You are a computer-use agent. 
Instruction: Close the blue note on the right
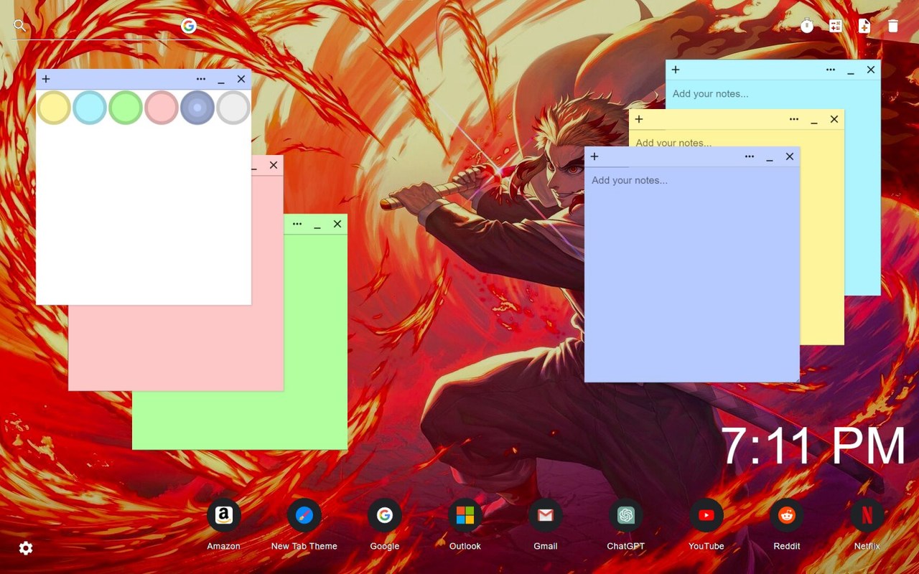[x=790, y=156]
